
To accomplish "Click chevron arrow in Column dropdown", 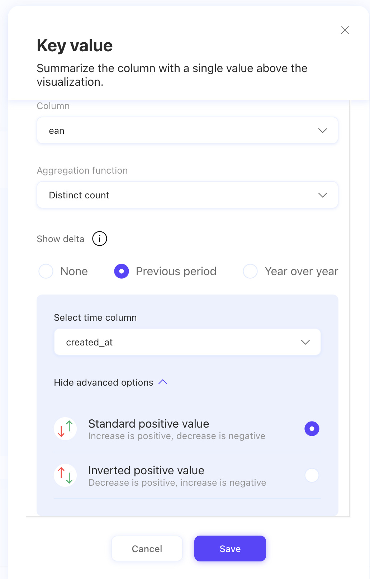I will tap(323, 131).
